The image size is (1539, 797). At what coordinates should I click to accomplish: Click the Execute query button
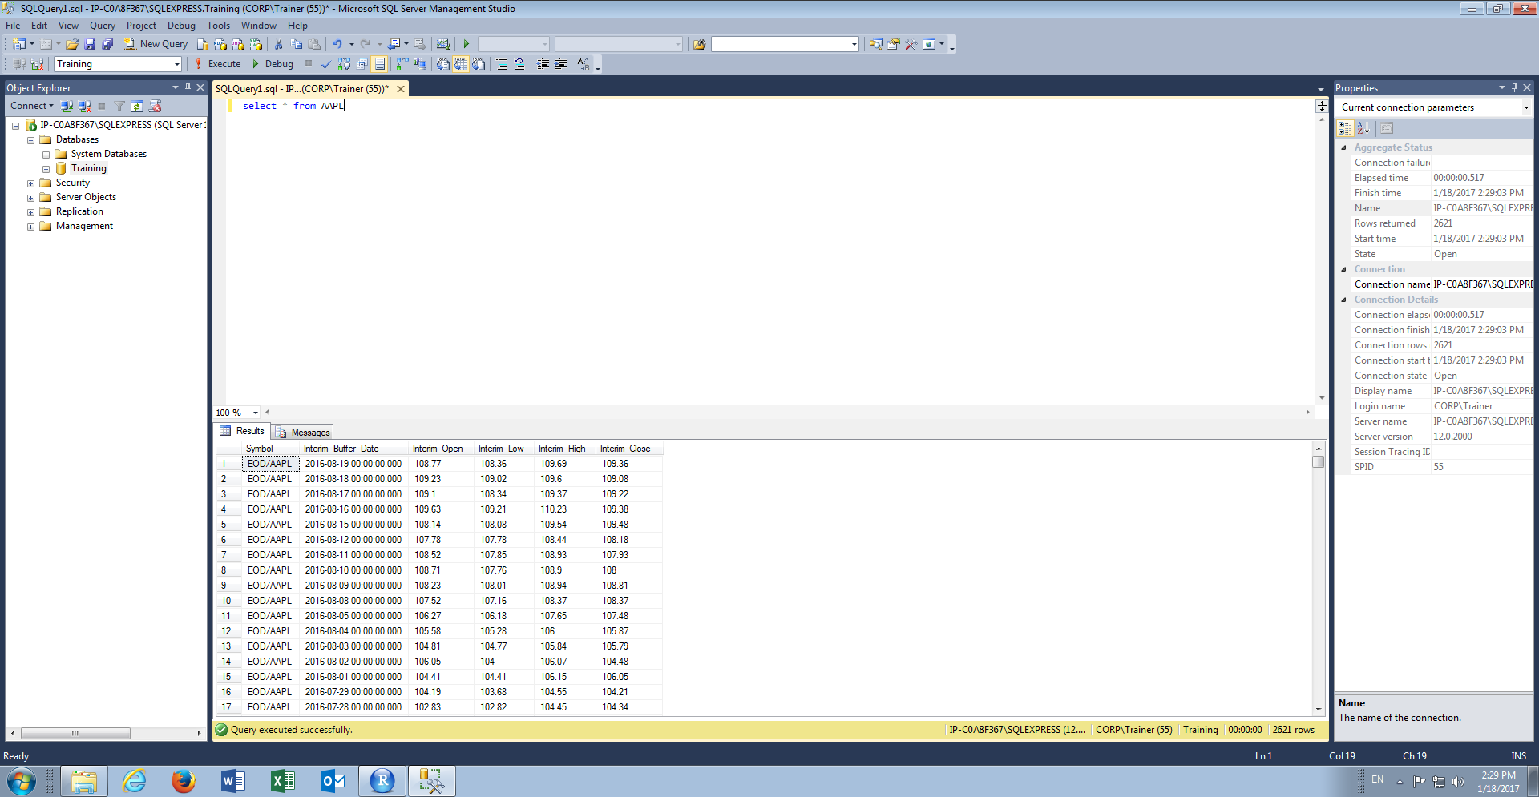217,64
